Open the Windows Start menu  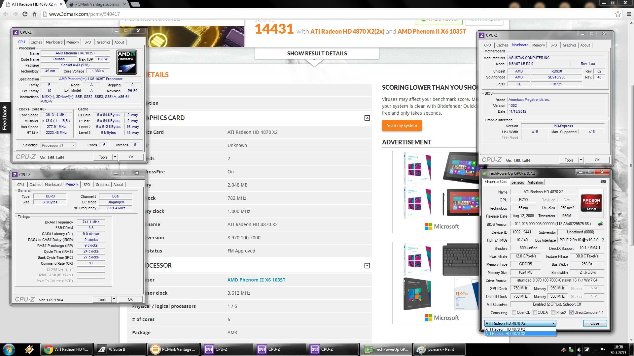coord(9,349)
